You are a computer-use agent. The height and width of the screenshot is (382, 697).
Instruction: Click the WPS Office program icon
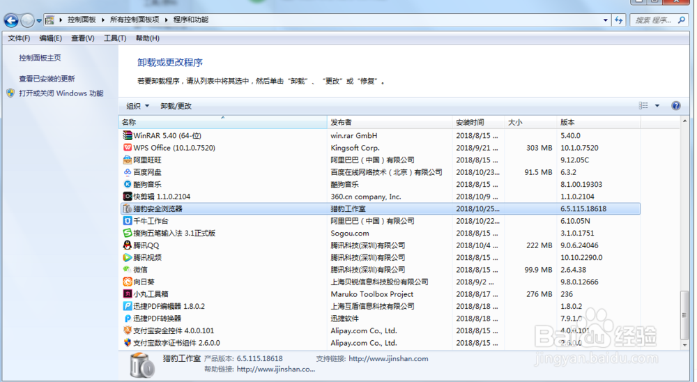tap(128, 147)
